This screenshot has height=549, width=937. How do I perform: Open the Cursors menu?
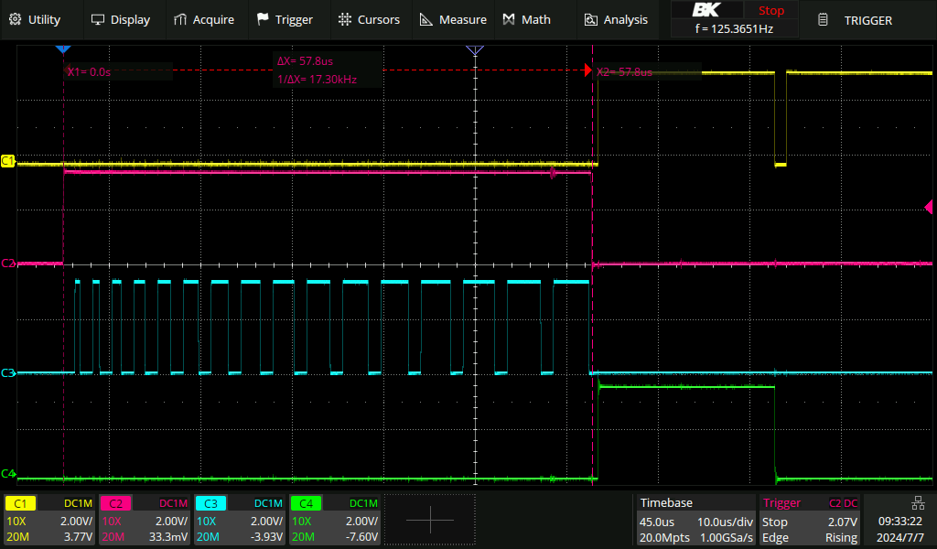point(369,20)
